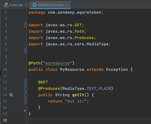Click the fold end marker on line 6

pyautogui.click(x=27, y=44)
